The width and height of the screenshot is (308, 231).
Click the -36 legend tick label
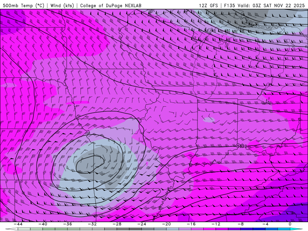tap(67, 224)
